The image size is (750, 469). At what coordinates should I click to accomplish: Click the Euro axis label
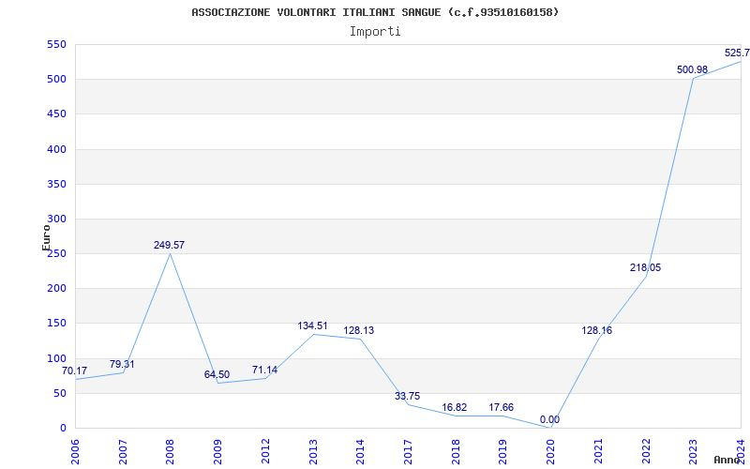click(46, 237)
